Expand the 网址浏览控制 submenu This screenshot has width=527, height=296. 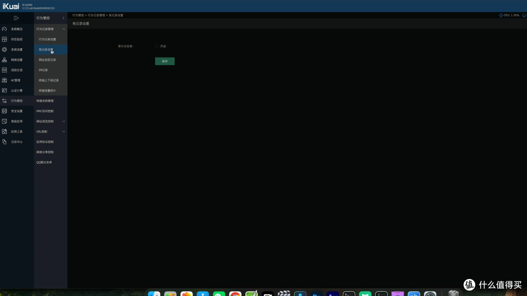coord(63,121)
